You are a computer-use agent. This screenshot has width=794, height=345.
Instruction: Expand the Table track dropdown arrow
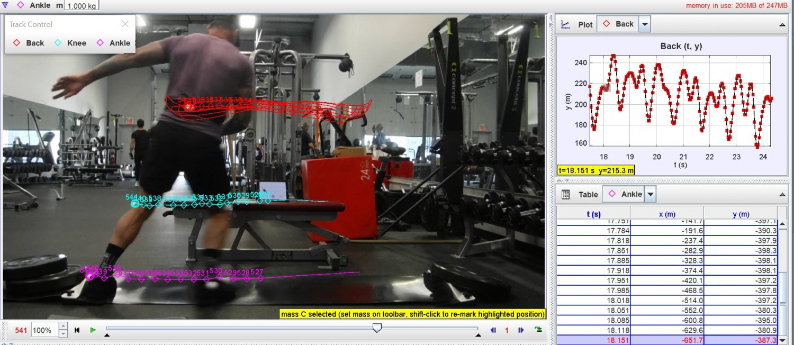(651, 194)
